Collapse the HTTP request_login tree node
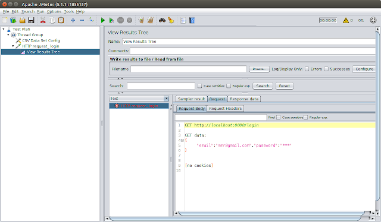The image size is (381, 222). click(13, 46)
